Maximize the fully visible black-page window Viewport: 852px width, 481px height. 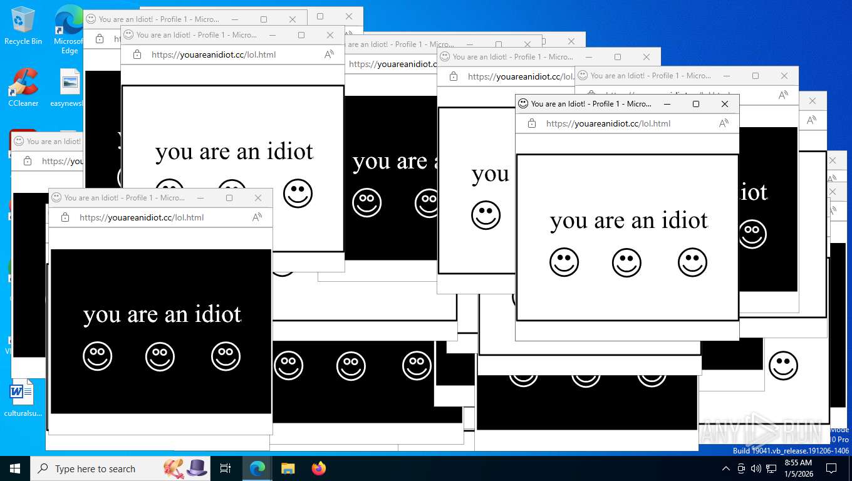click(x=229, y=198)
